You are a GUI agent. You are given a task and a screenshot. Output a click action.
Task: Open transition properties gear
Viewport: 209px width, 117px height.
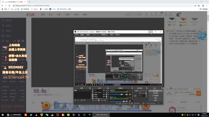click(x=146, y=93)
